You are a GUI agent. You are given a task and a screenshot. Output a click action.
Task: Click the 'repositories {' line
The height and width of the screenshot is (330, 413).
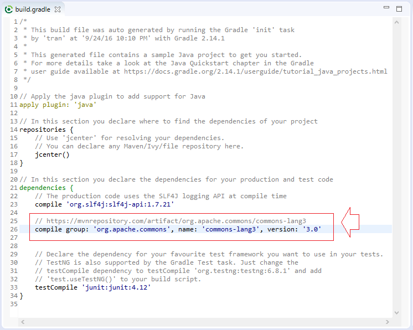[x=47, y=130]
